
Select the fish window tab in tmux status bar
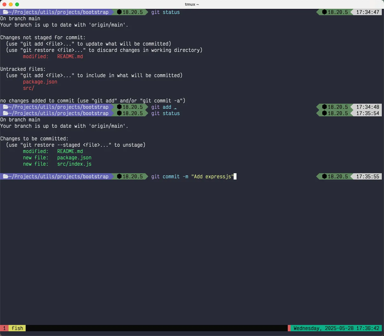(17, 328)
